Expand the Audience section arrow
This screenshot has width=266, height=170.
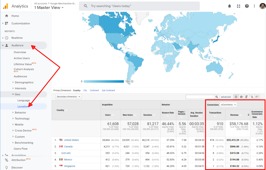3,45
